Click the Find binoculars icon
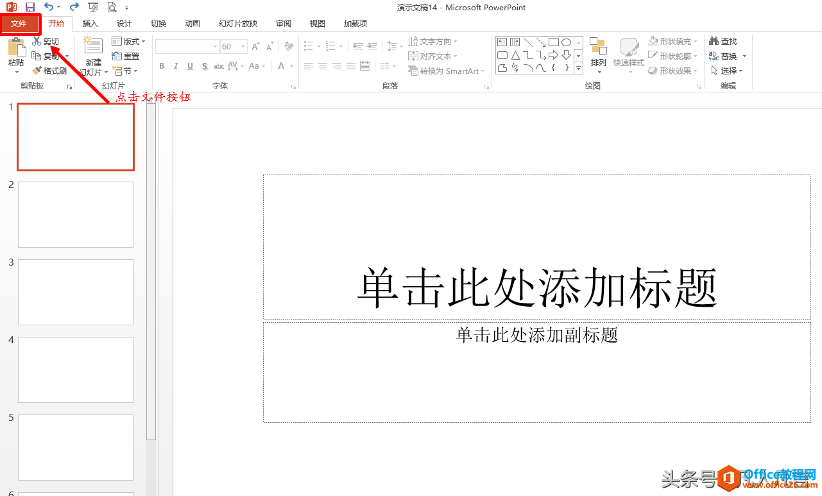The width and height of the screenshot is (822, 496). (714, 41)
